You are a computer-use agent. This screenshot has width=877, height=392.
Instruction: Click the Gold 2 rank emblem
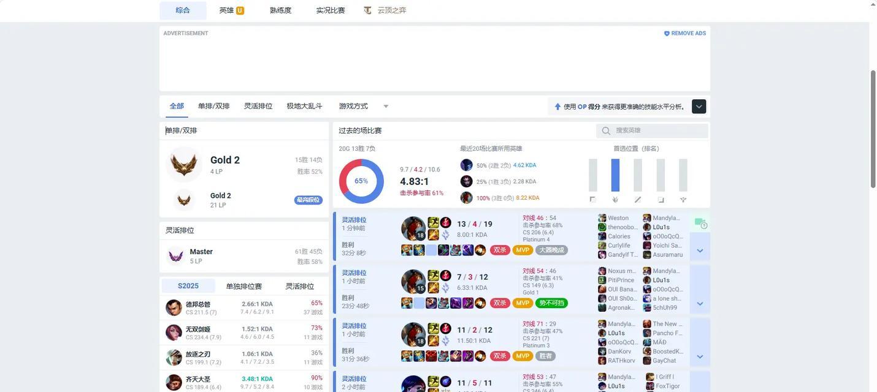coord(183,165)
